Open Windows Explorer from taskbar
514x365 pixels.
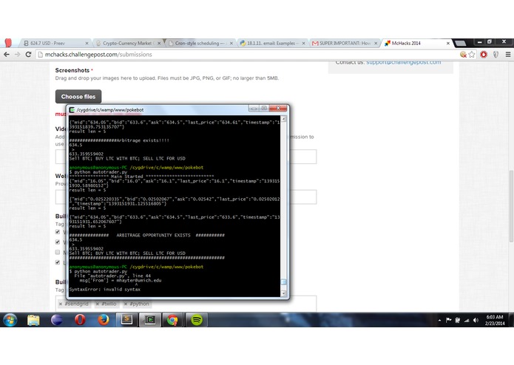point(33,320)
